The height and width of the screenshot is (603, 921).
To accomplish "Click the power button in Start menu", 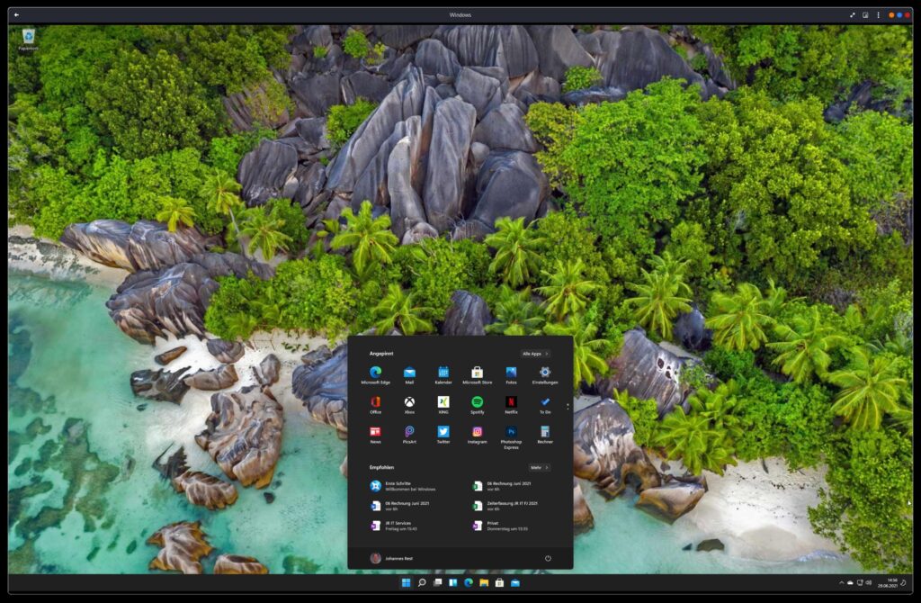I will click(x=548, y=558).
